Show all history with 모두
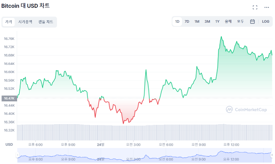275x164 pixels. tap(240, 22)
